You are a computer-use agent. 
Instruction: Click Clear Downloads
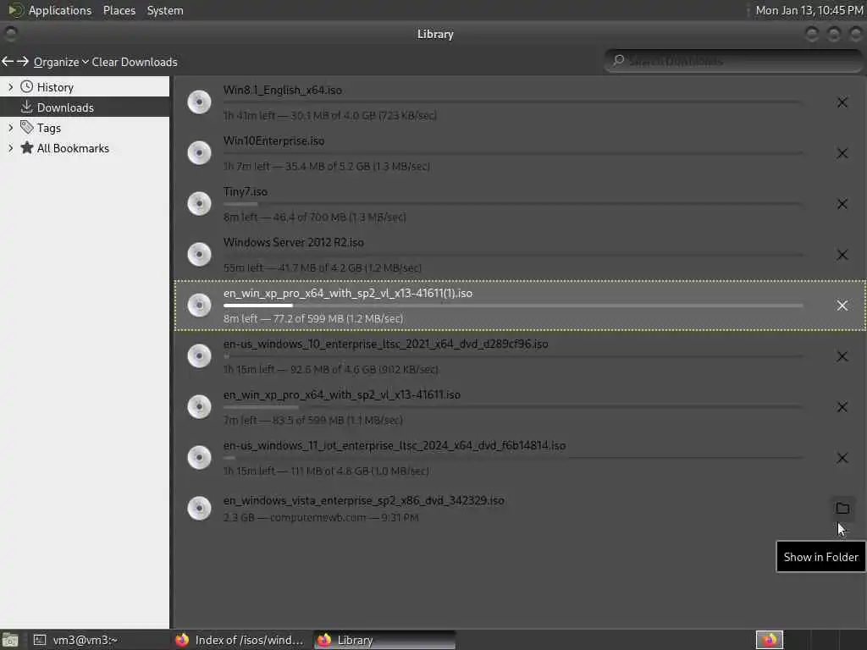coord(135,62)
